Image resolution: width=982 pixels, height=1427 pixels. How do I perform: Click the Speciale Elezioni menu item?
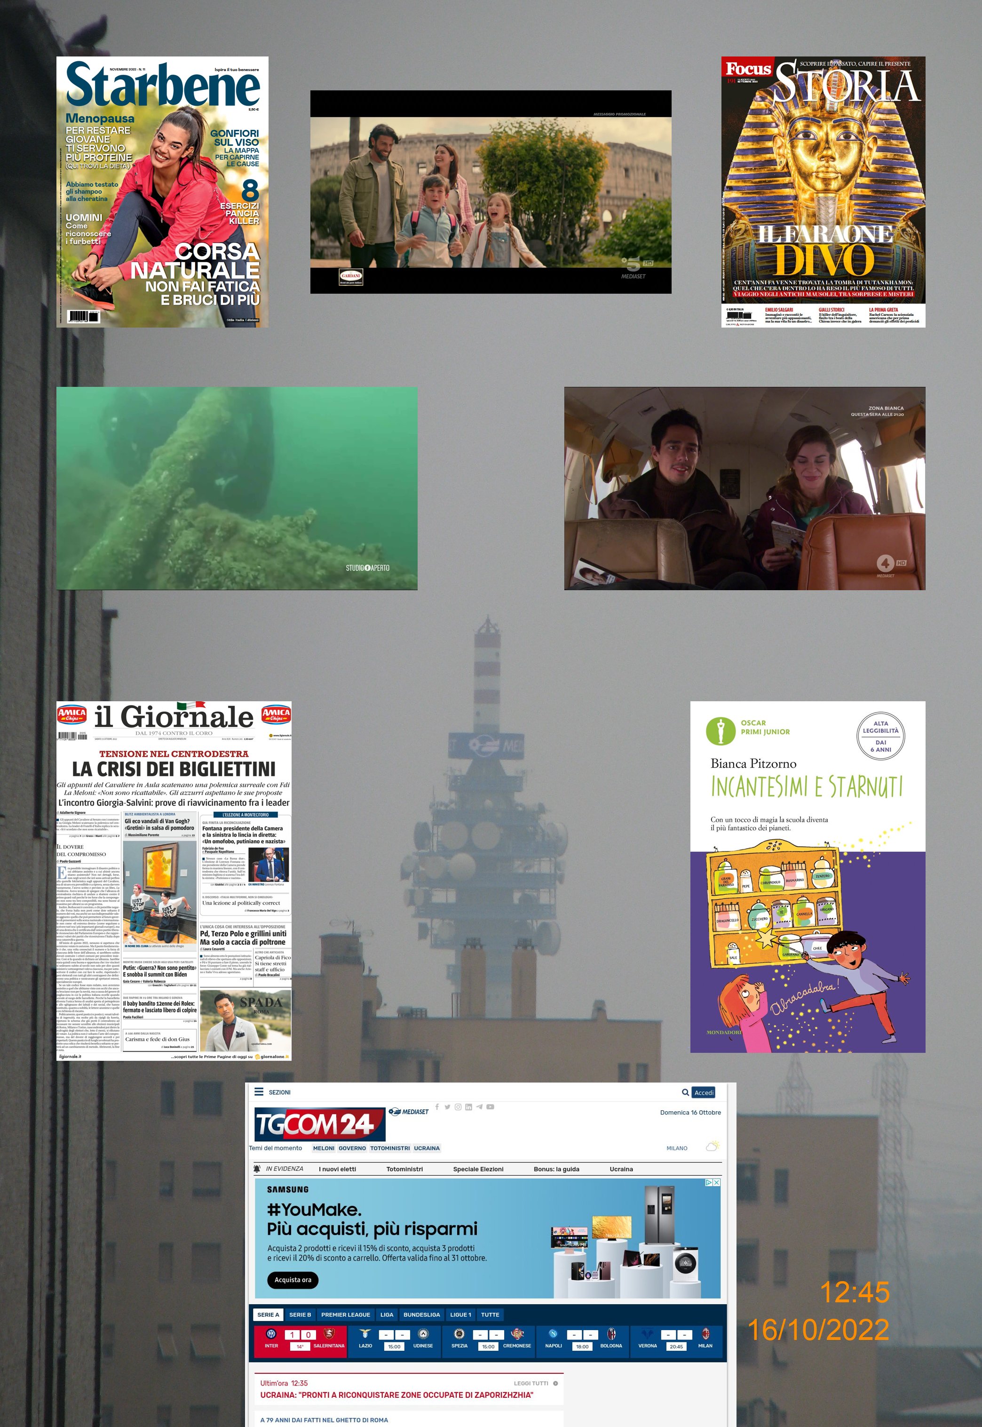point(478,1169)
